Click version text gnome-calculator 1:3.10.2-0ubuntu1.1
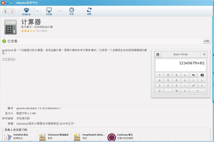The height and width of the screenshot is (142, 214). pos(39,108)
